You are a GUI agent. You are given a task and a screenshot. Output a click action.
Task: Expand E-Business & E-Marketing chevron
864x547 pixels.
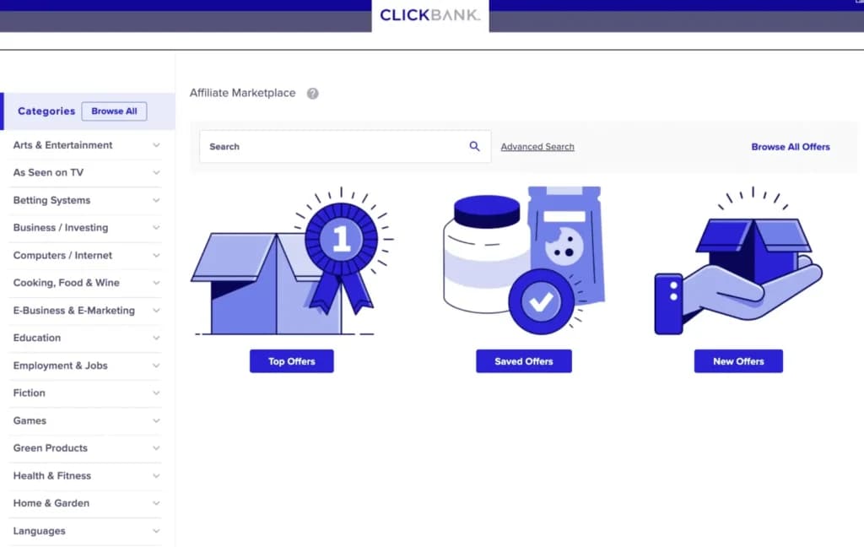tap(156, 311)
